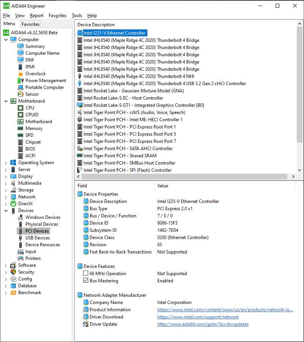Expand the Display tree node
Screen dimensions: 304x342
[x=6, y=176]
